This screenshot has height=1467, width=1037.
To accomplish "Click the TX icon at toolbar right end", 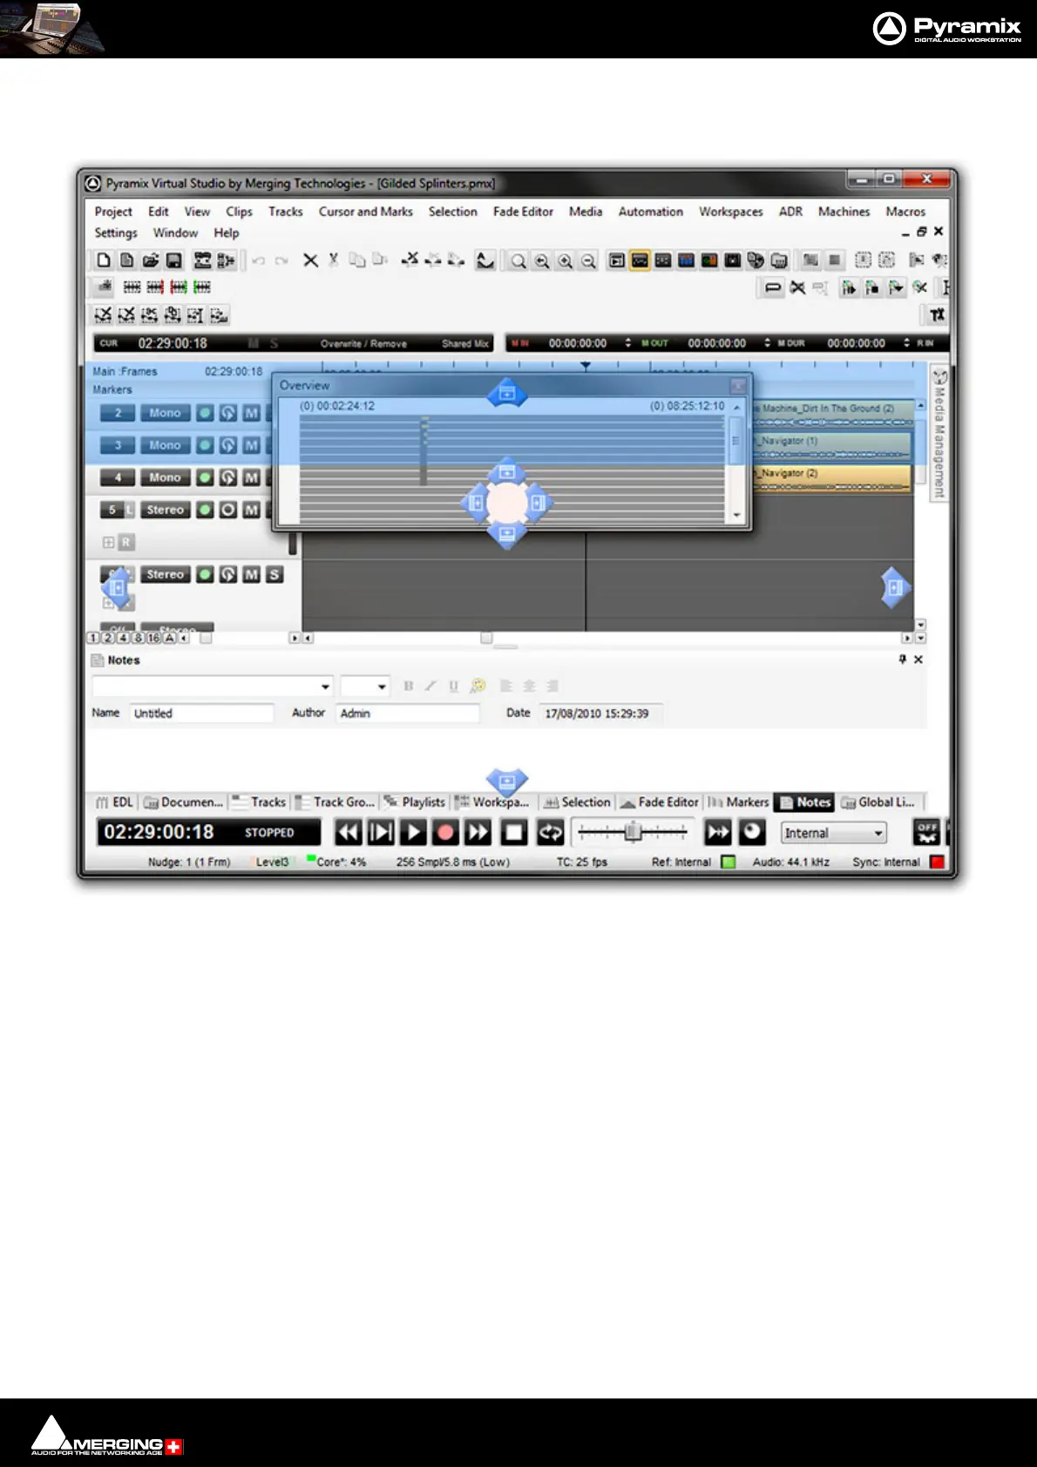I will click(x=938, y=314).
